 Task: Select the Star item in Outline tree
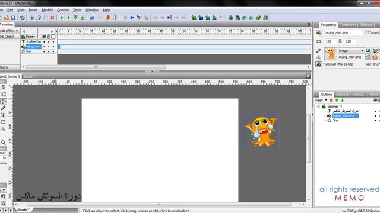[x=335, y=120]
